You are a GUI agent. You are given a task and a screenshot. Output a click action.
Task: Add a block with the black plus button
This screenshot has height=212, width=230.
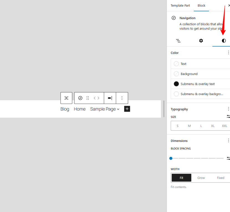click(127, 109)
